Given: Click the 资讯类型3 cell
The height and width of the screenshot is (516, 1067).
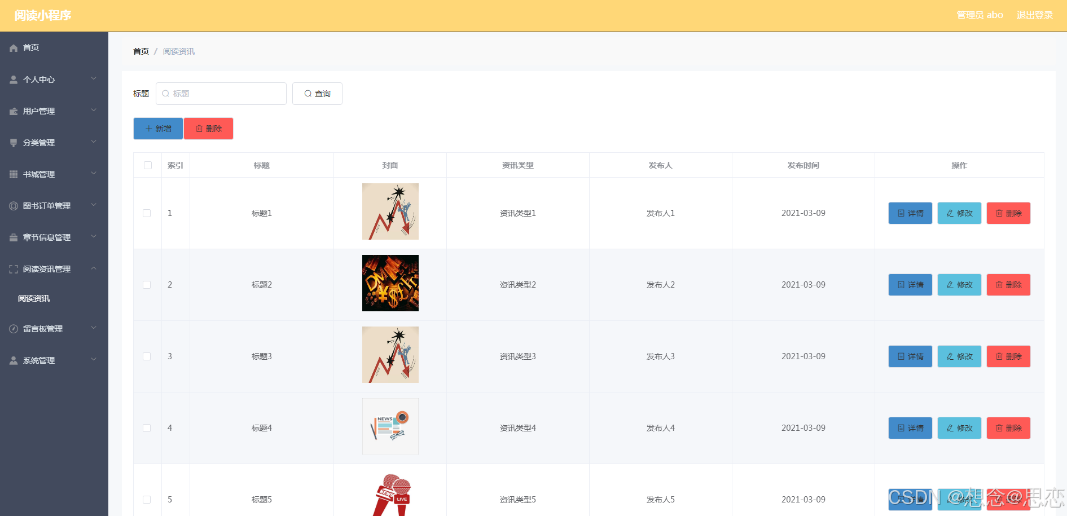Looking at the screenshot, I should pyautogui.click(x=518, y=356).
